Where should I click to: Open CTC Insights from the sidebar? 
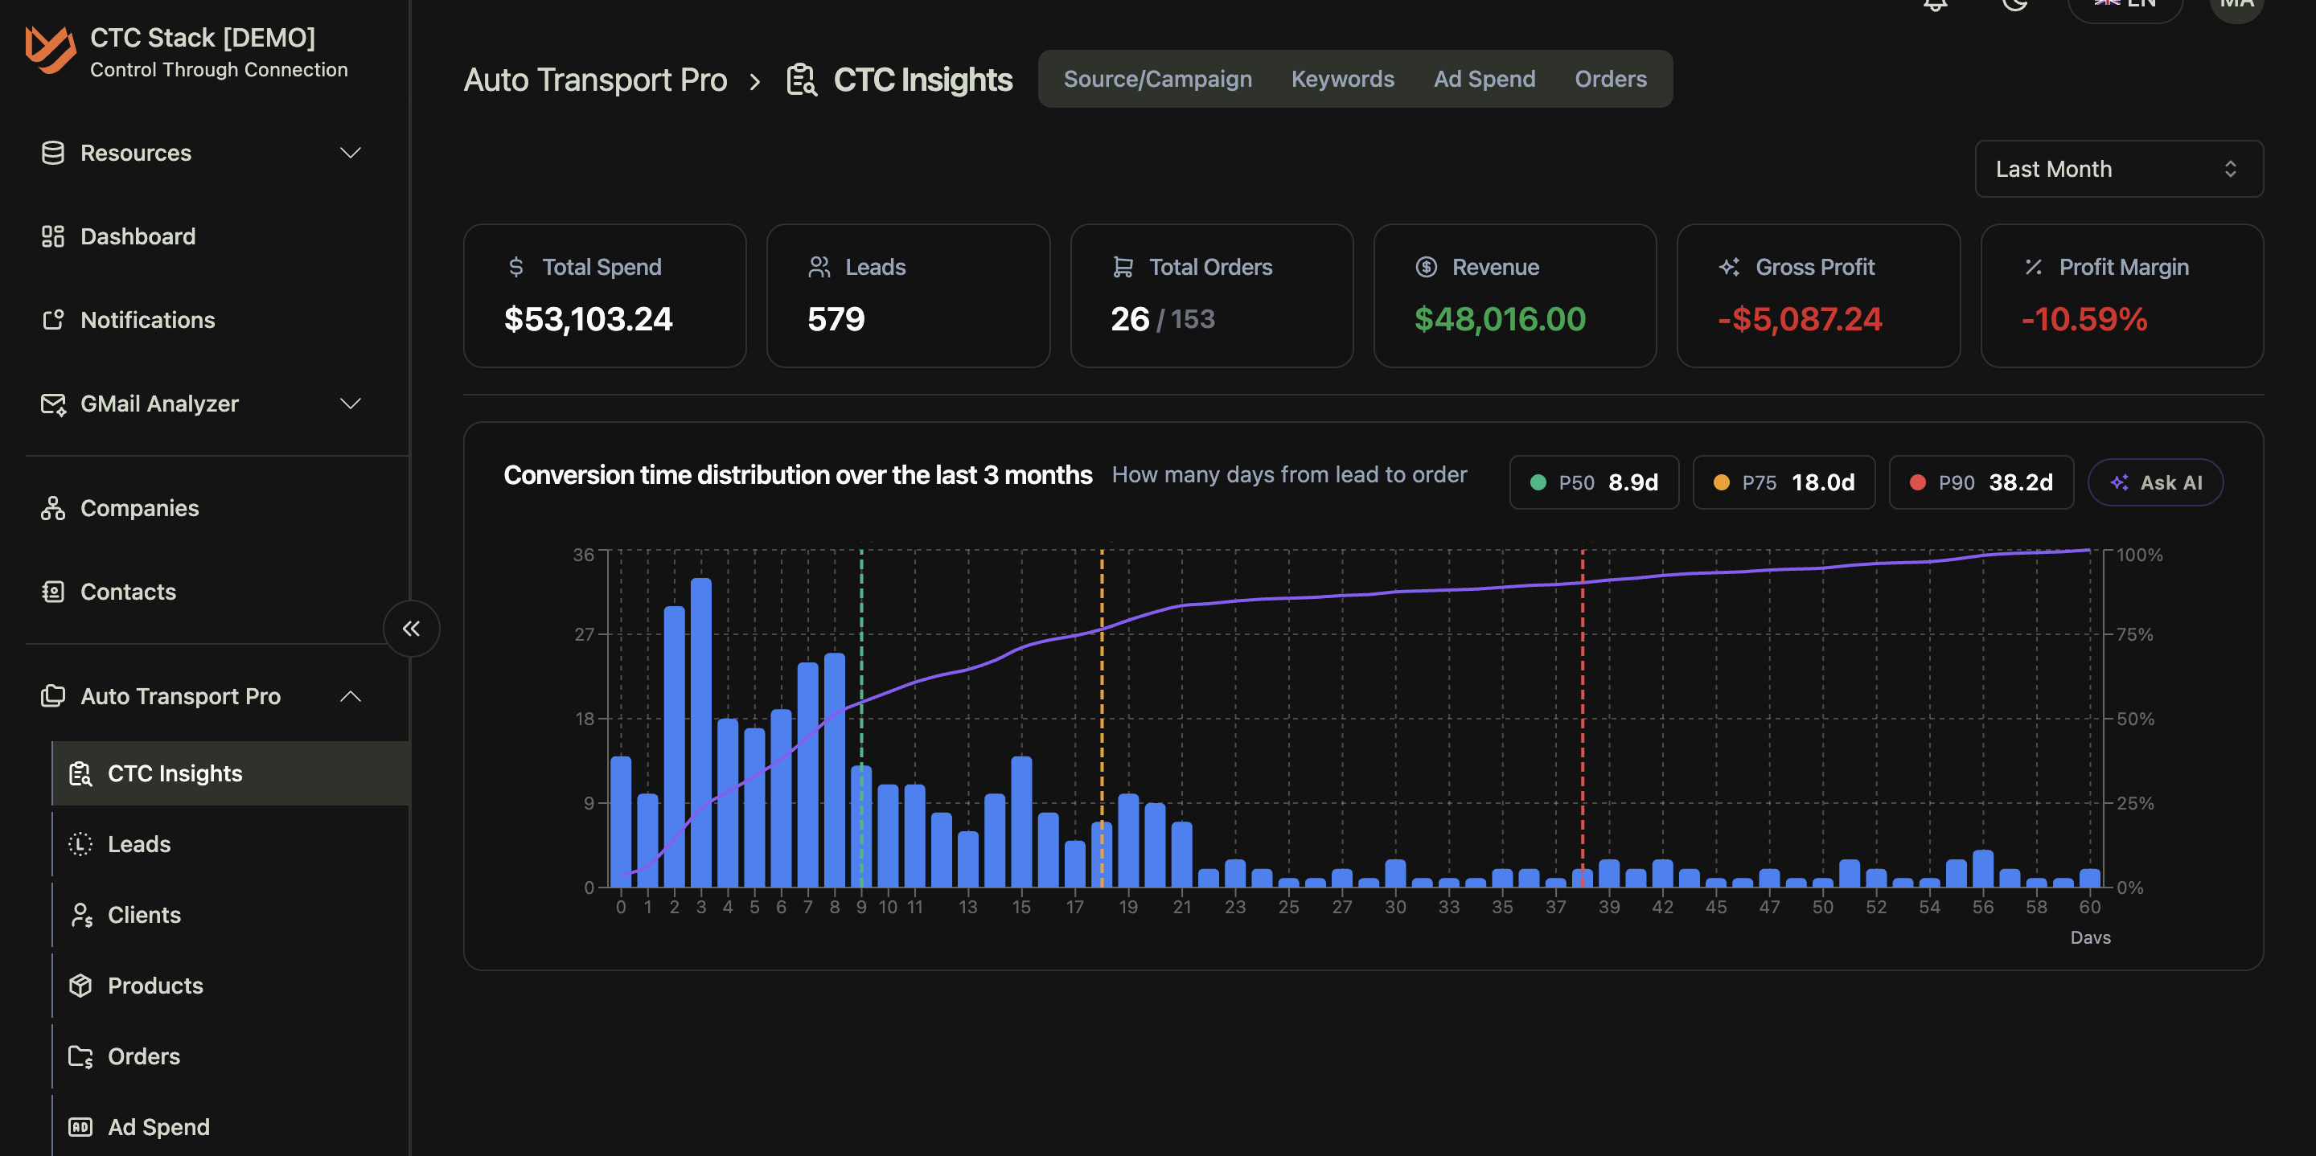click(175, 773)
